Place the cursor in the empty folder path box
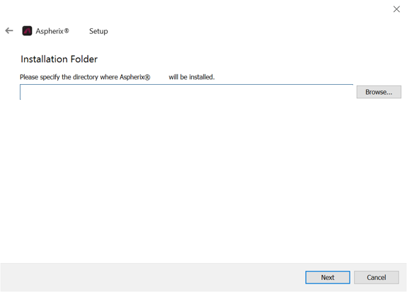Image resolution: width=407 pixels, height=292 pixels. pos(186,92)
